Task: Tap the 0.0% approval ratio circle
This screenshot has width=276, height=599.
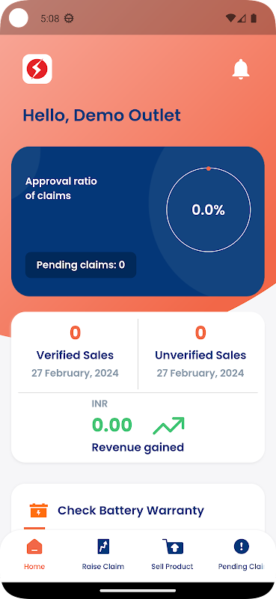Action: pyautogui.click(x=209, y=210)
